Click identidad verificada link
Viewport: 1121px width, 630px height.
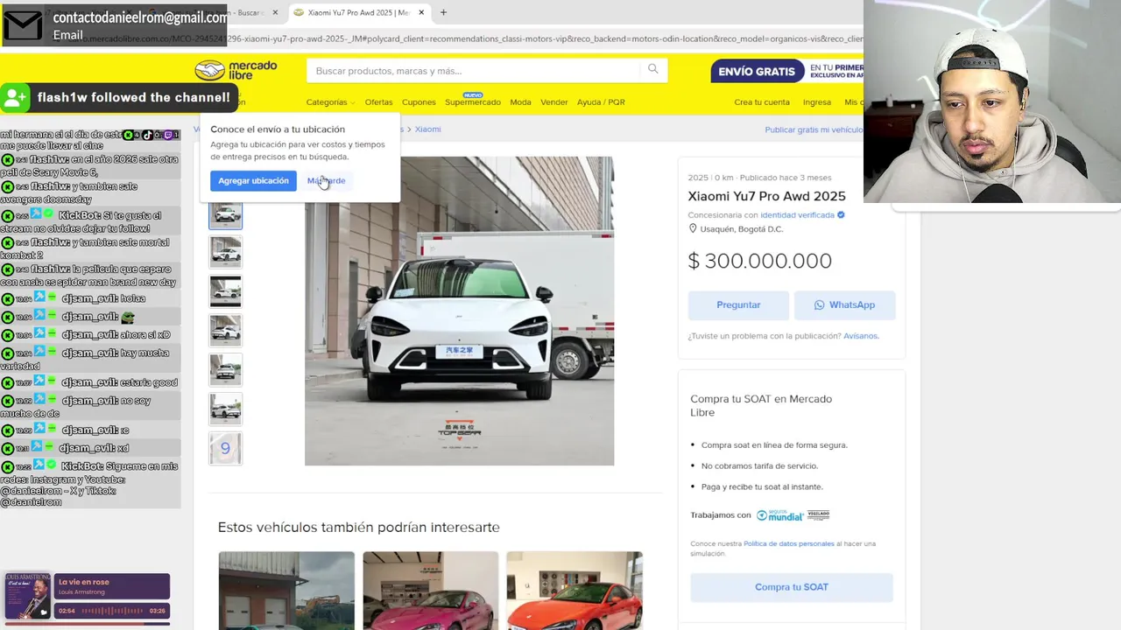click(797, 215)
